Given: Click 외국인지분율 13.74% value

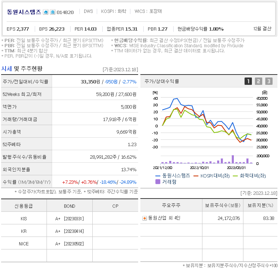Looking at the screenshot, I should click(129, 170).
